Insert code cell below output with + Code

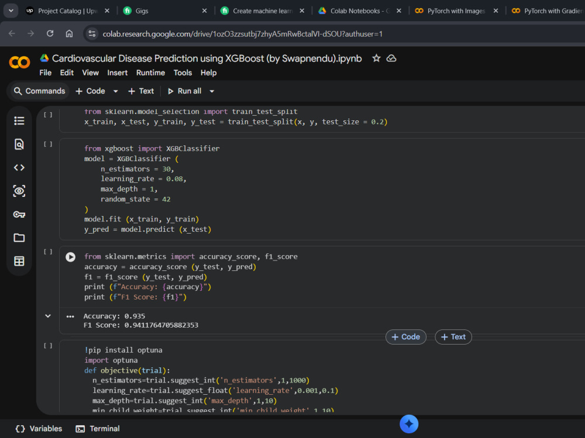406,337
